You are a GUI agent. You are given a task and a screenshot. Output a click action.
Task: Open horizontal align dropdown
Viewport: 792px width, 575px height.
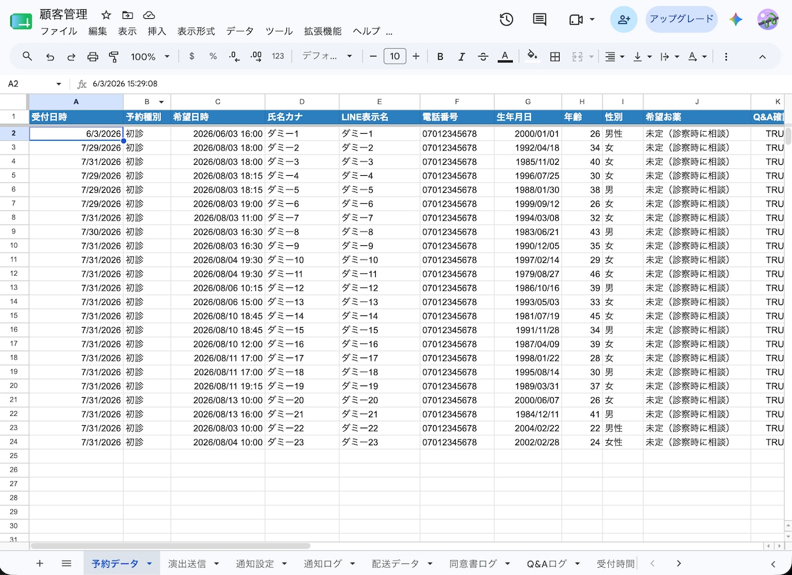614,56
